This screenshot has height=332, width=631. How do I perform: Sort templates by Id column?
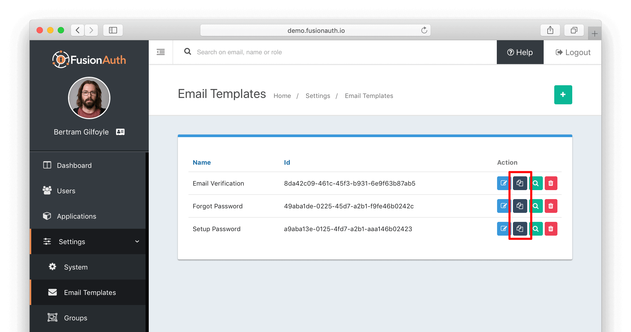click(x=287, y=163)
